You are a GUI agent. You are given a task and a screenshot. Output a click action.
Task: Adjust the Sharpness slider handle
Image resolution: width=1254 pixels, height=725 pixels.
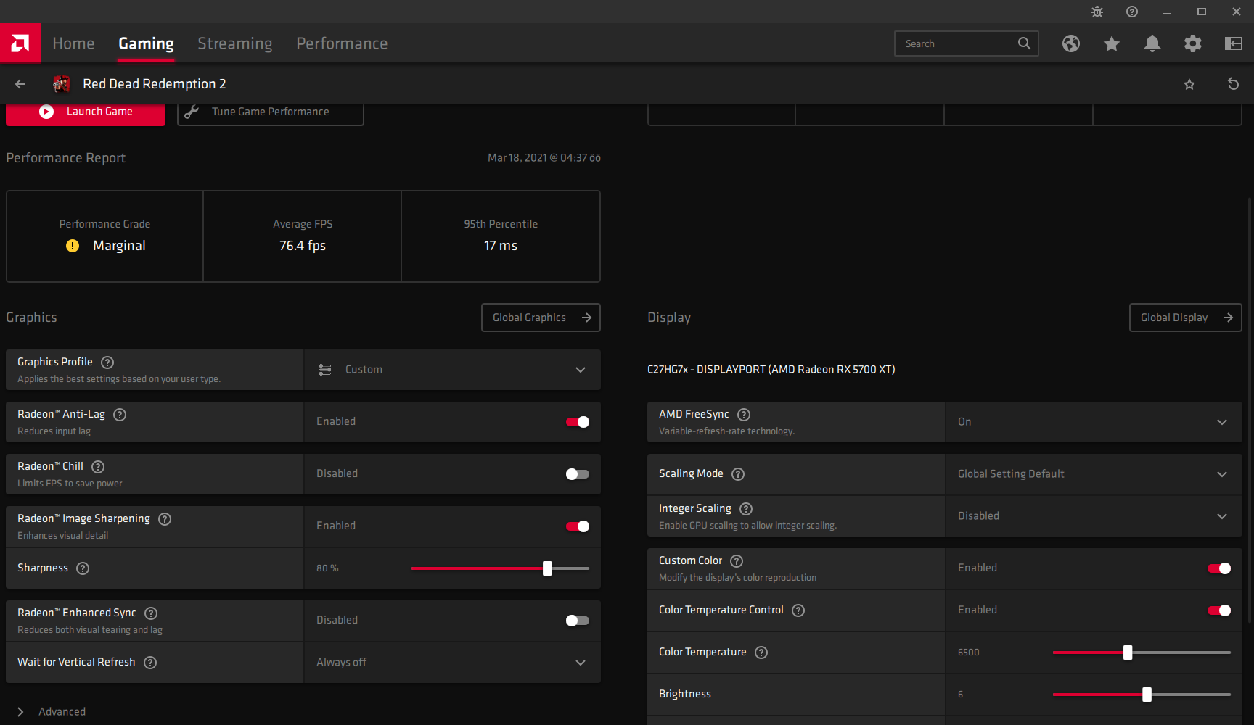(547, 568)
